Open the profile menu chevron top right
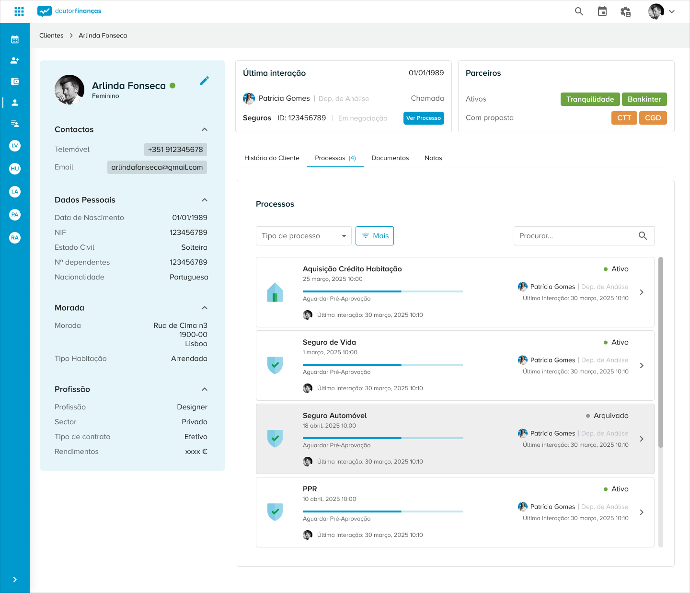The height and width of the screenshot is (593, 690). [x=671, y=11]
